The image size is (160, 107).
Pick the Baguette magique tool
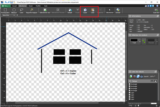[31, 11]
